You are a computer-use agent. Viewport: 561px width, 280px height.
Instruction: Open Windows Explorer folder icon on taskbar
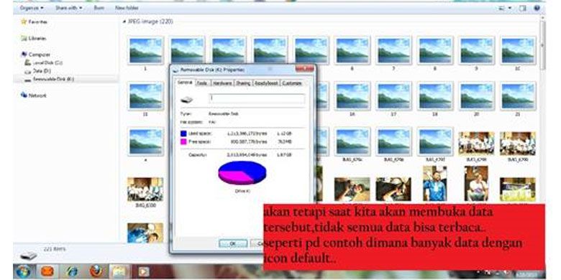(119, 272)
